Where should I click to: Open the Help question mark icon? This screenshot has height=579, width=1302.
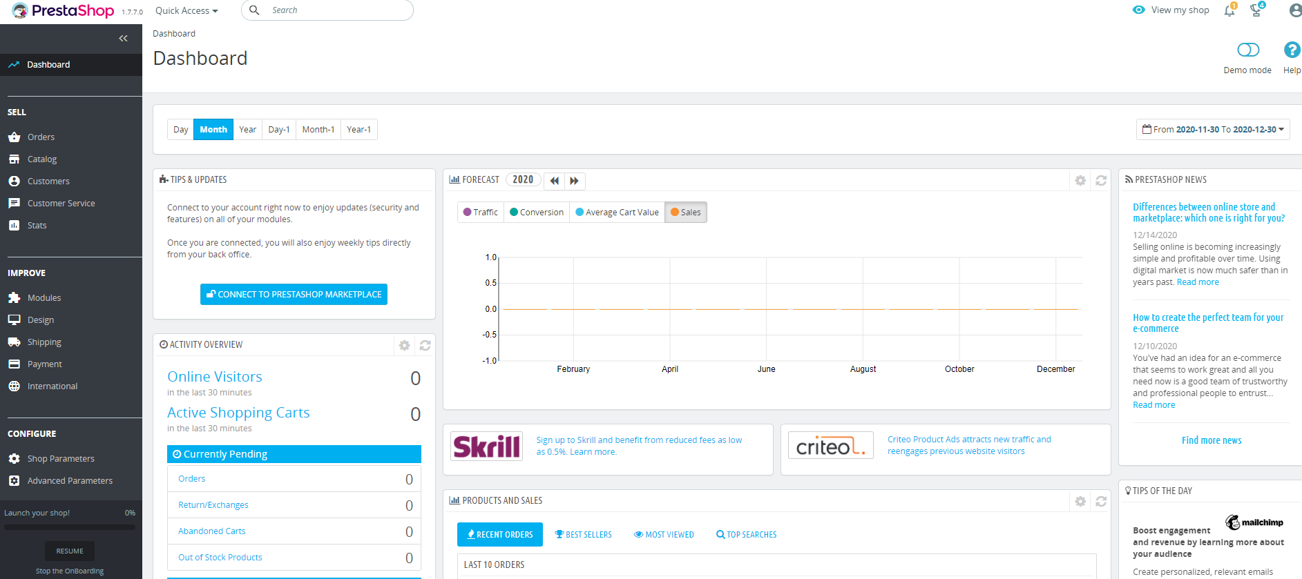coord(1292,50)
